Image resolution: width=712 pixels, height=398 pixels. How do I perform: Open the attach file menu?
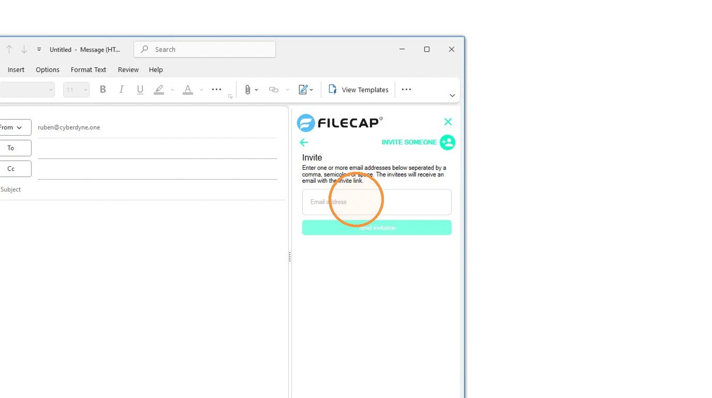[251, 90]
